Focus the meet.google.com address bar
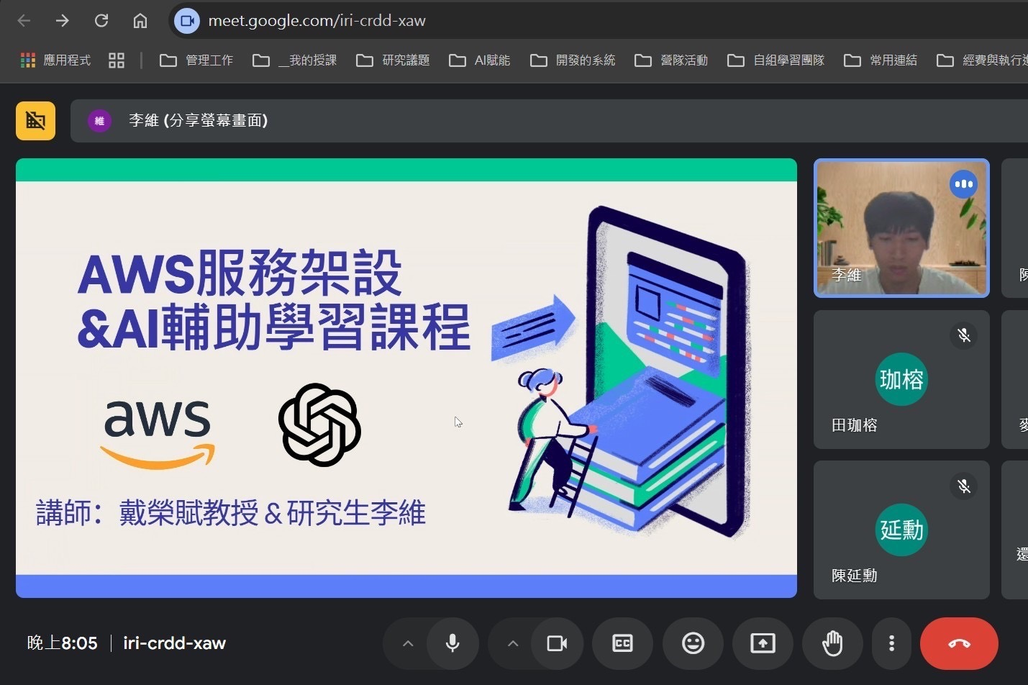 click(x=597, y=21)
